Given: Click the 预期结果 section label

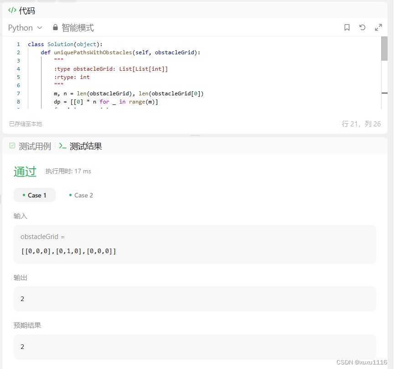Looking at the screenshot, I should [x=27, y=326].
